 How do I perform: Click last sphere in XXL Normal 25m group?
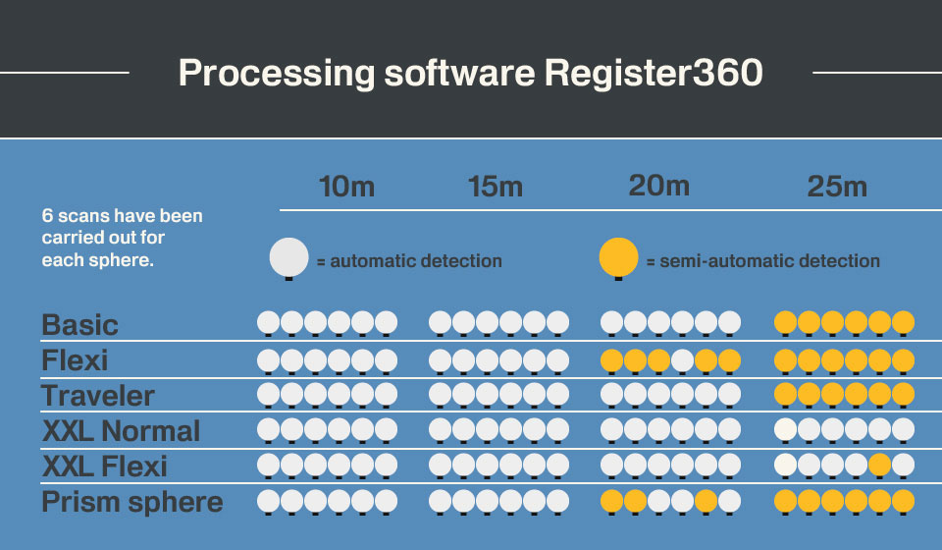(903, 430)
